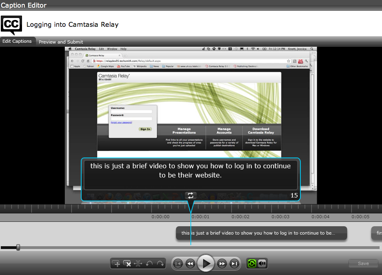Image resolution: width=382 pixels, height=275 pixels.
Task: Click the 0:00:03 mark on the time ruler
Action: (280, 217)
